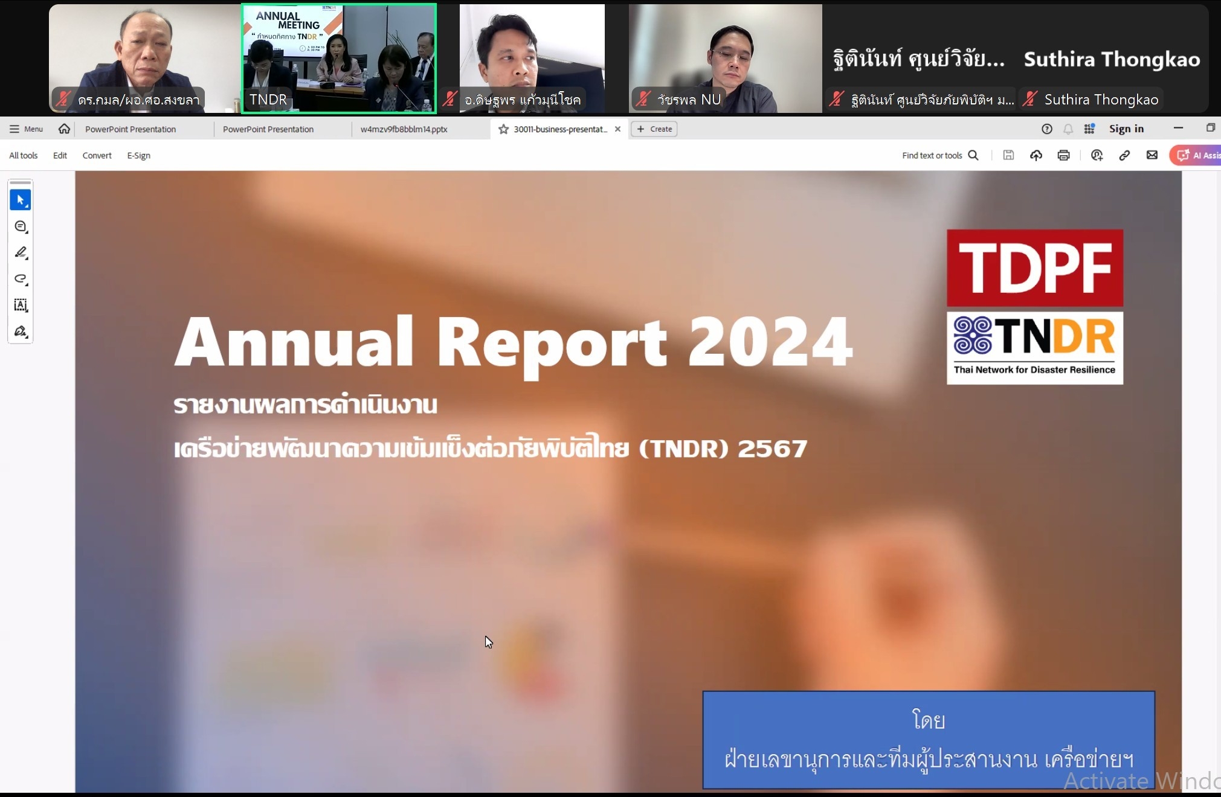Screen dimensions: 1221x797
Task: Send file by email icon
Action: [1152, 155]
